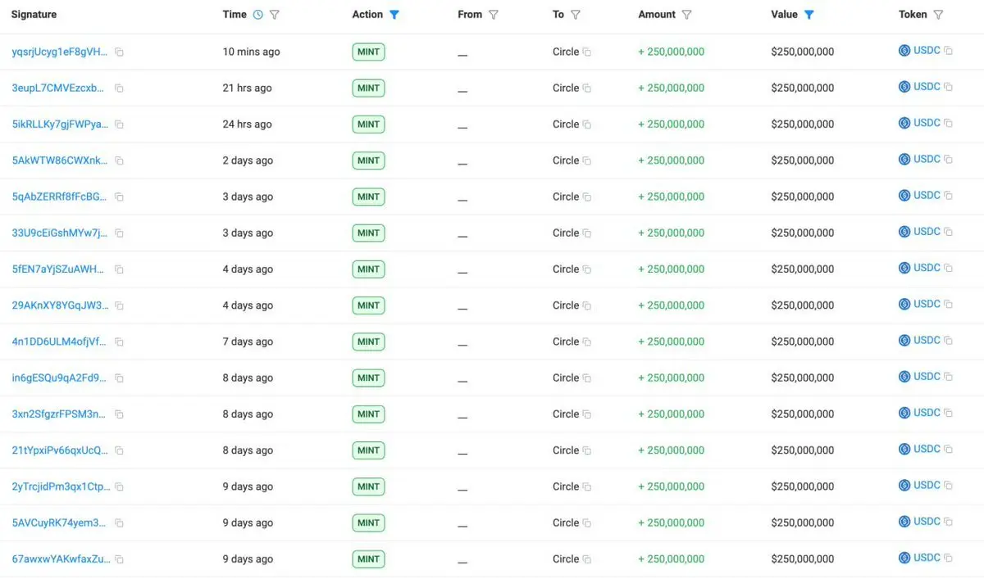Copy USDC token address in the 2 days ago row

point(948,160)
